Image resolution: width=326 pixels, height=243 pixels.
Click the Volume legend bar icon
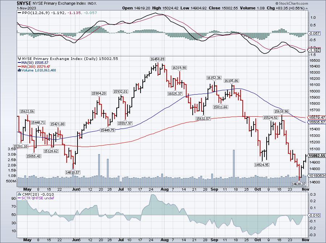(x=20, y=70)
